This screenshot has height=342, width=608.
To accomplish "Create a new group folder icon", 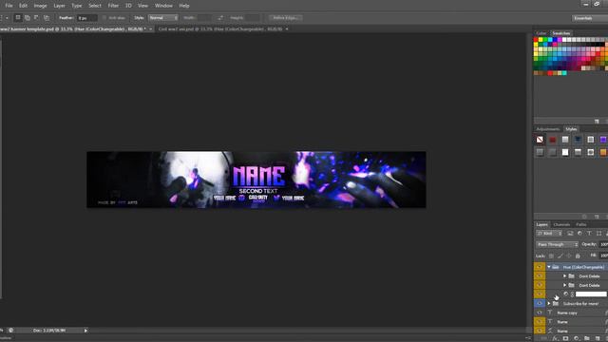I will click(x=587, y=338).
